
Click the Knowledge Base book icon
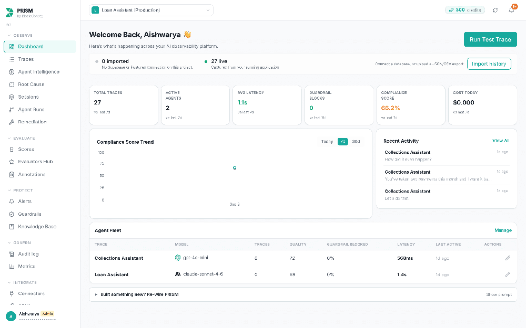pyautogui.click(x=12, y=227)
